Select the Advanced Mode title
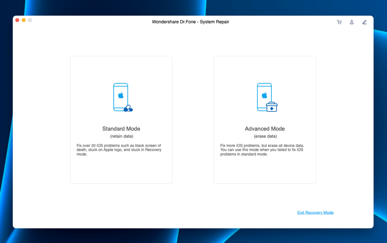The image size is (387, 243). [265, 129]
